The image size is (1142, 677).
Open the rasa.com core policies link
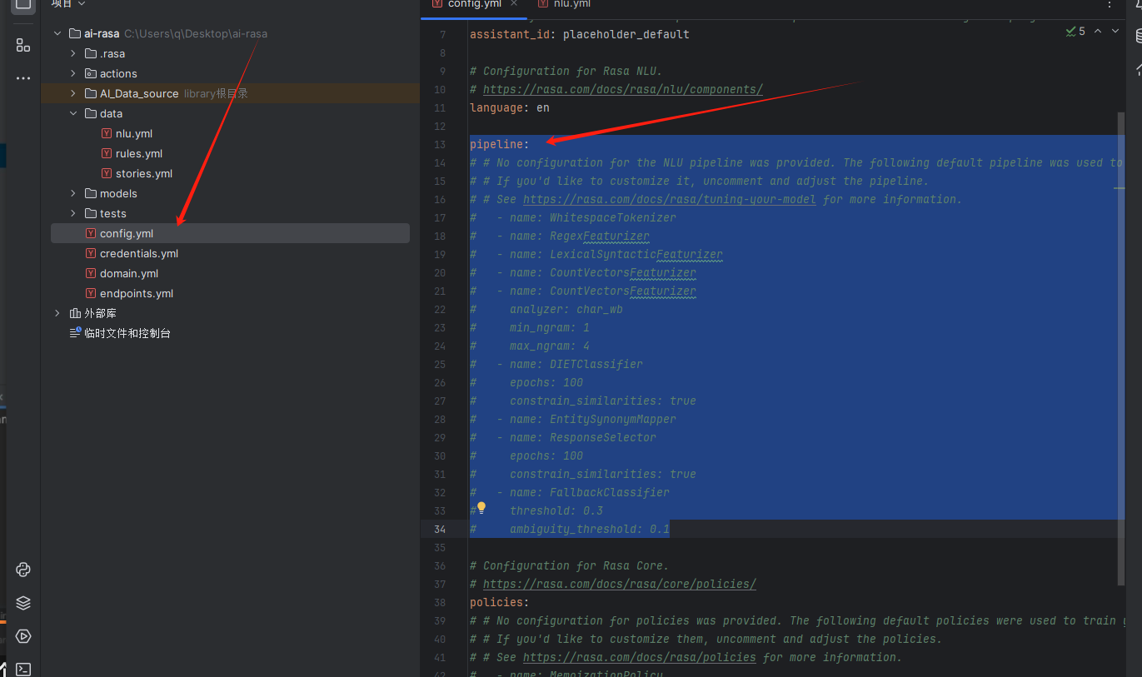(x=620, y=584)
